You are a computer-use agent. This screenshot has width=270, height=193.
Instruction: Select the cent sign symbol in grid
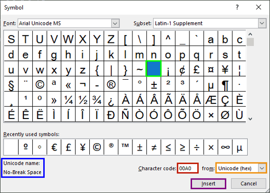(182, 68)
